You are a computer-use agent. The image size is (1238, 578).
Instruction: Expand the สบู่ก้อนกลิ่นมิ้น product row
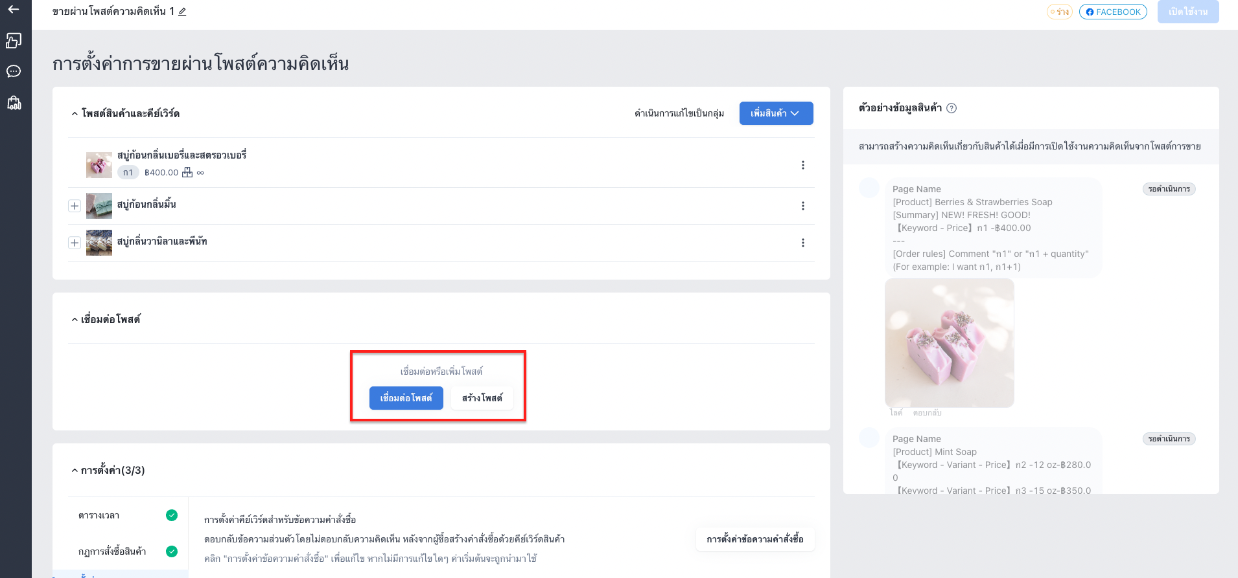point(75,206)
